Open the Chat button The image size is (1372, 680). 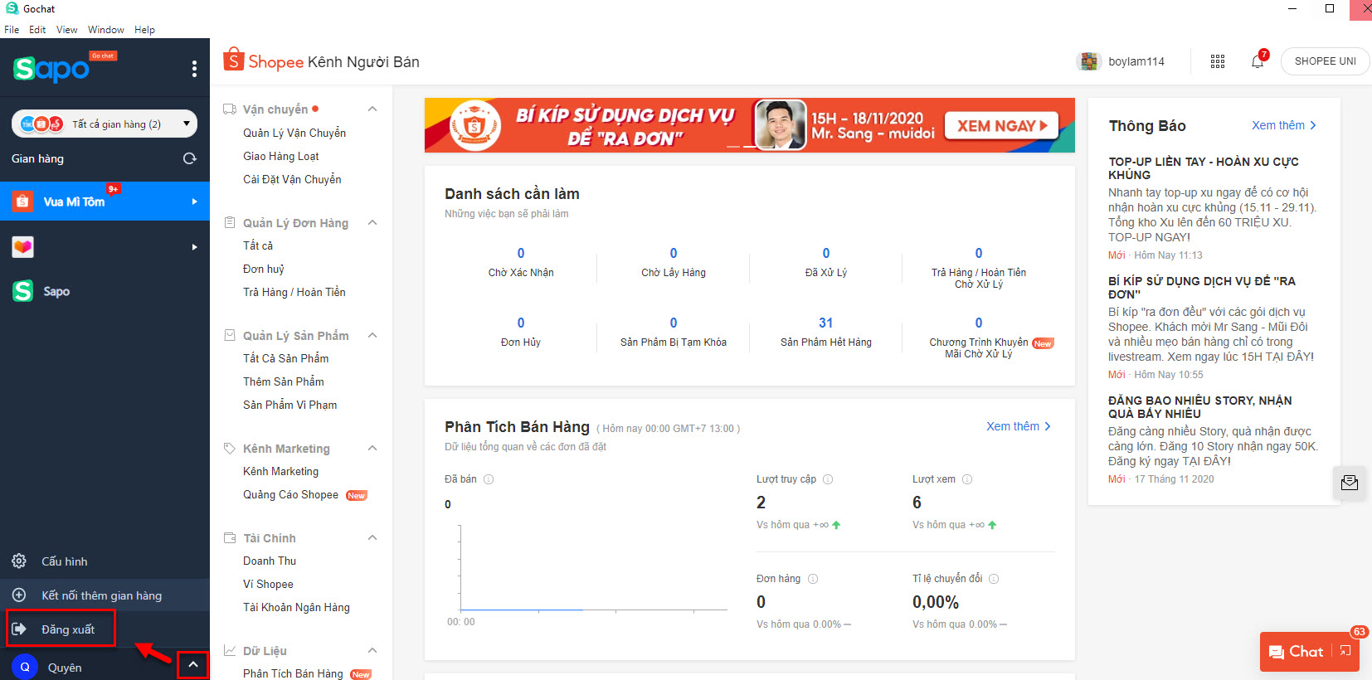click(x=1297, y=652)
